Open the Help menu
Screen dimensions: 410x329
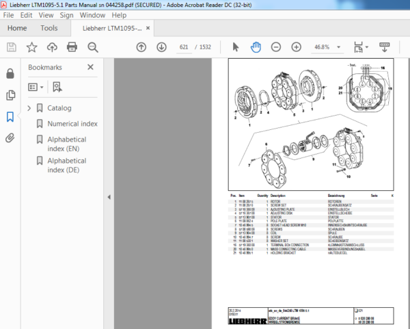click(x=119, y=15)
